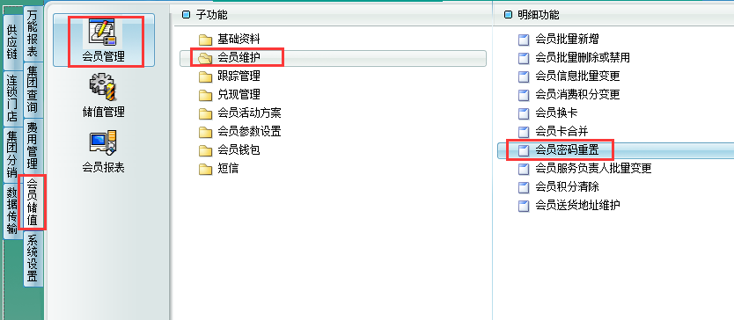Screen dimensions: 734x320
Task: Click the square icon beside 子功能 header
Action: 187,15
